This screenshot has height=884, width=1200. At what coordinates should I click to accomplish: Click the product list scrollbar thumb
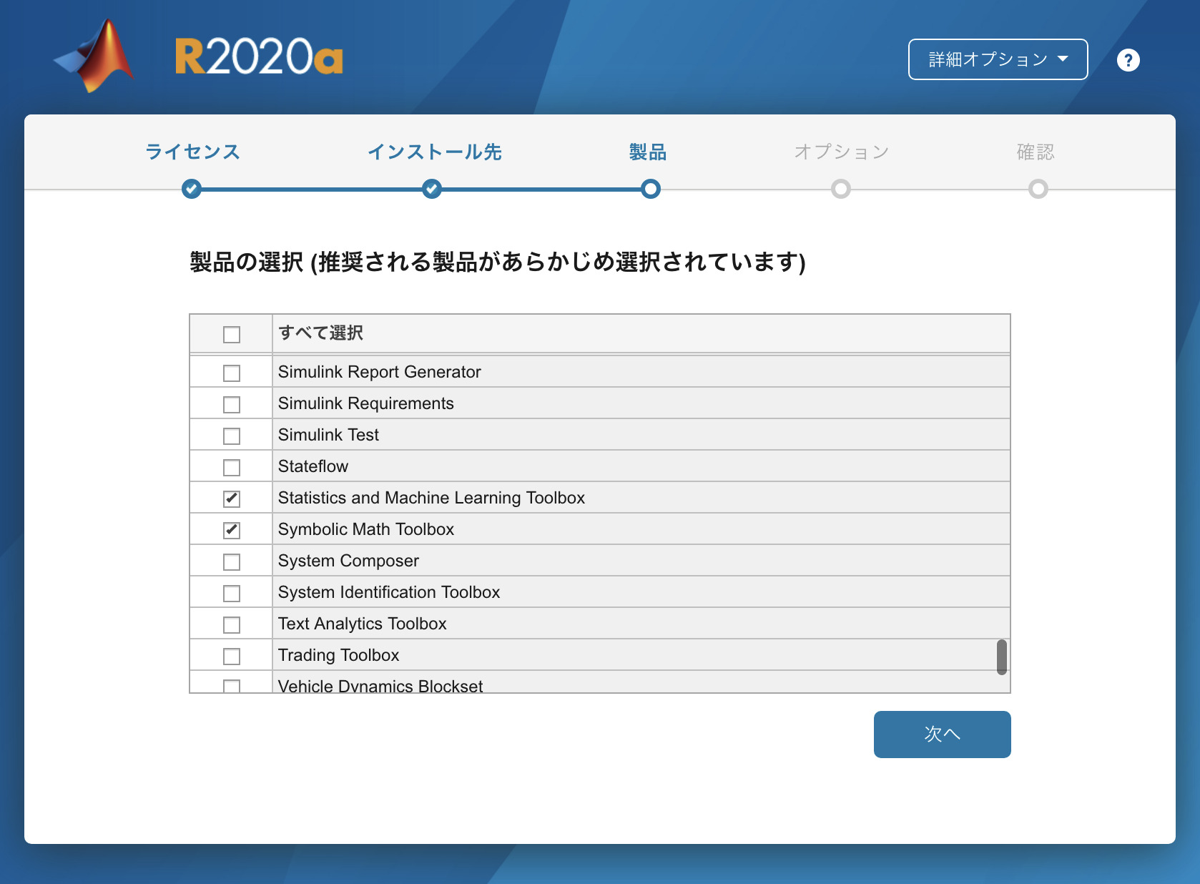coord(1002,657)
